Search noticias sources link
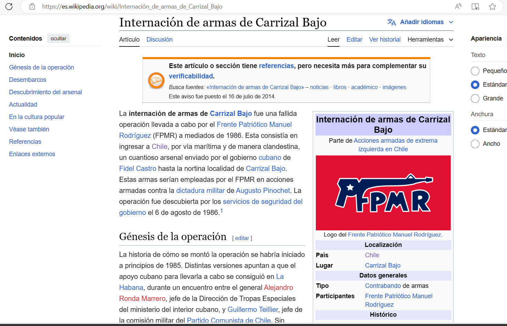The image size is (507, 326). coord(319,87)
